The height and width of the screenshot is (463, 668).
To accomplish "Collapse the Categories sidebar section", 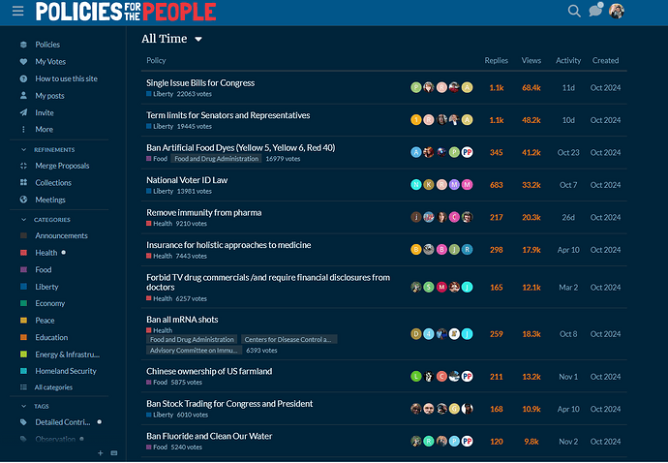I will 23,220.
